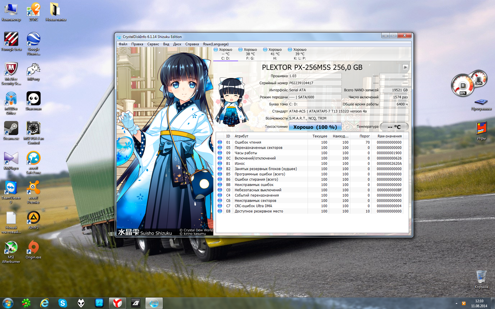The width and height of the screenshot is (495, 309).
Task: Open the Язык(Language) menu
Action: (216, 44)
